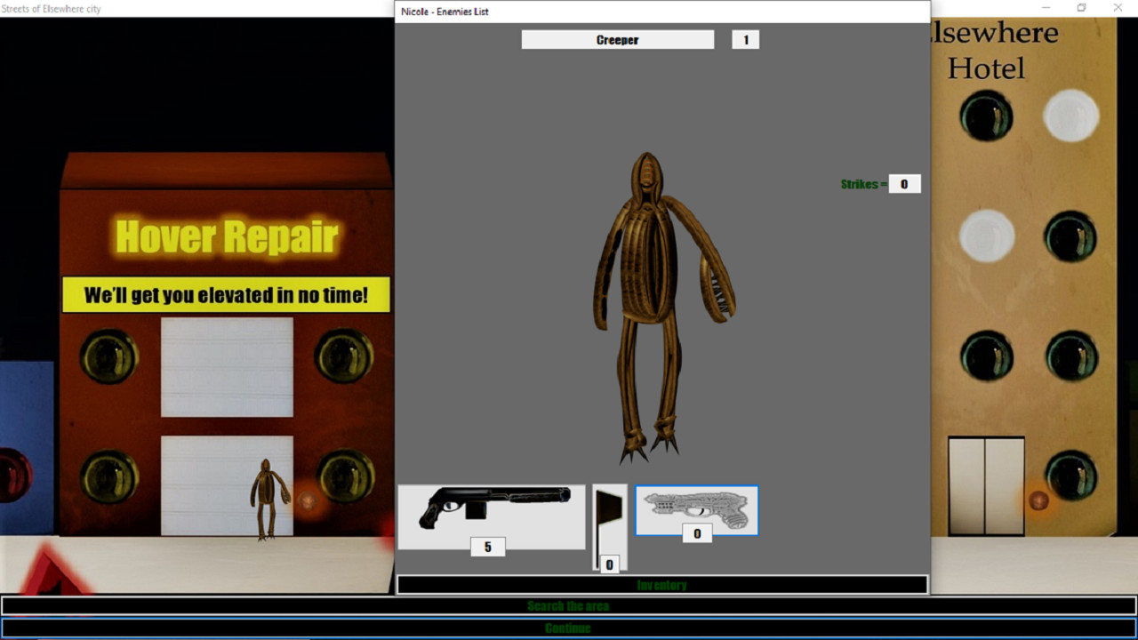1138x640 pixels.
Task: Click Search the area
Action: click(x=567, y=605)
